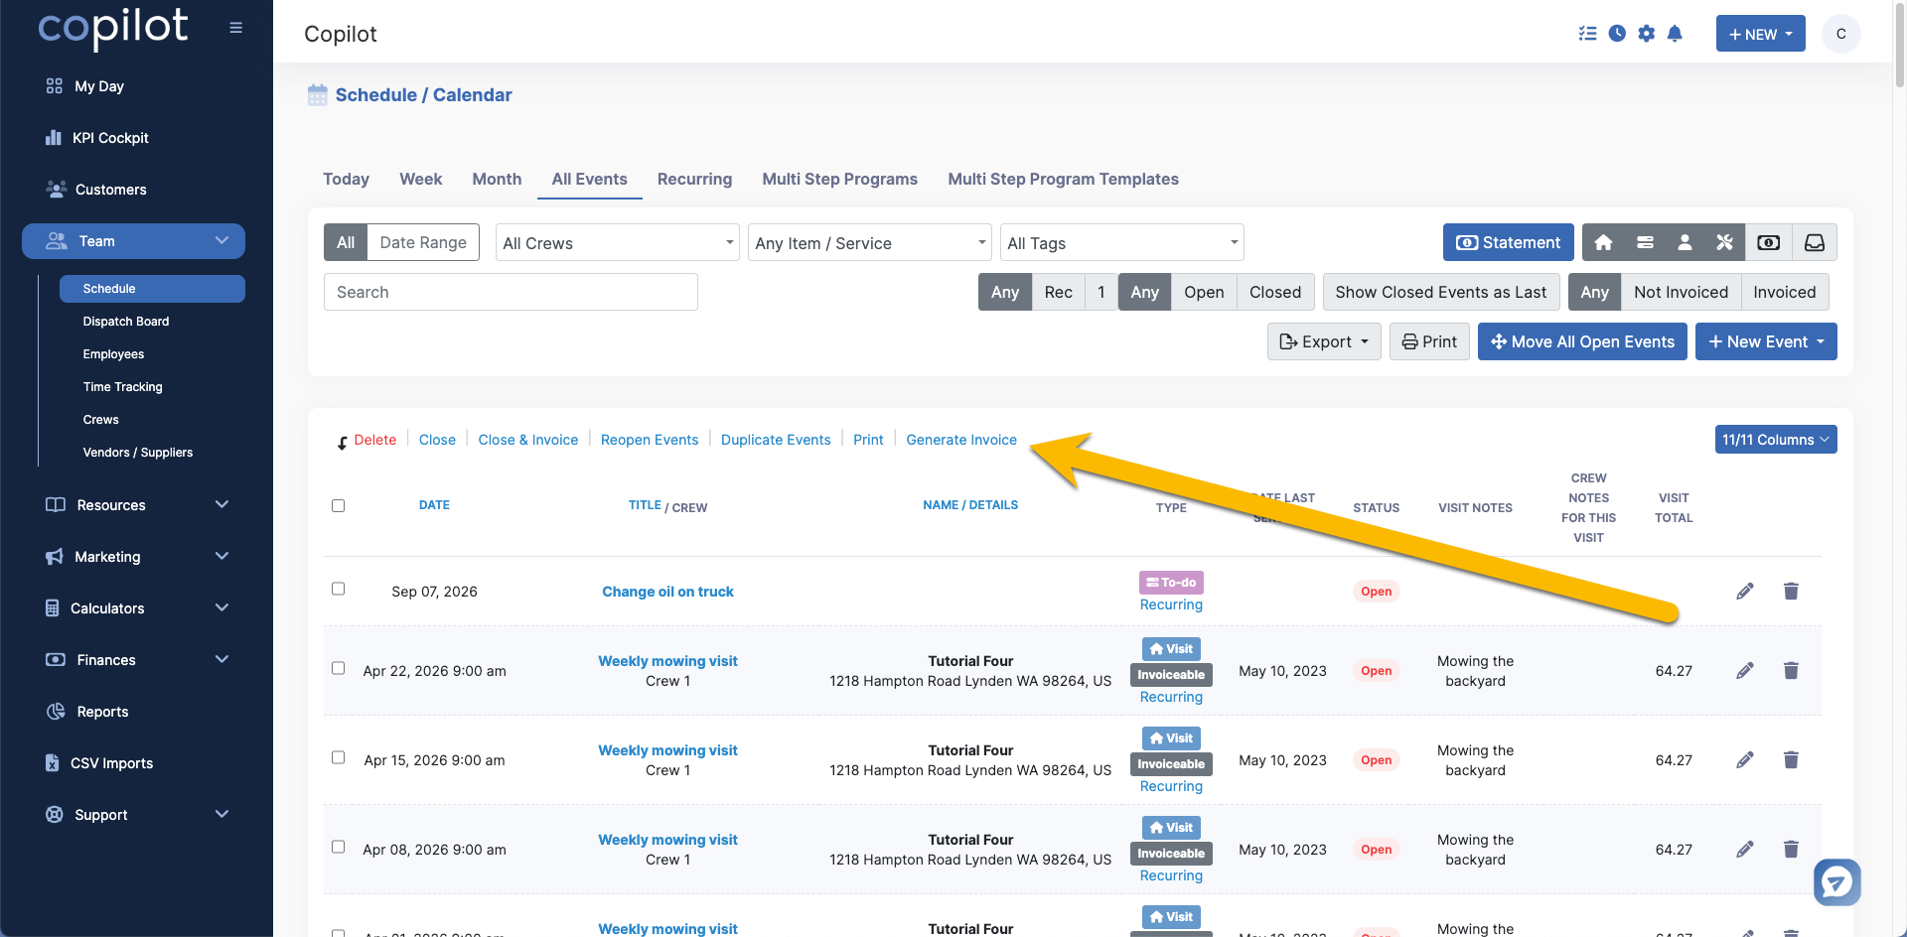Open the + NEW dropdown in header

pyautogui.click(x=1760, y=34)
